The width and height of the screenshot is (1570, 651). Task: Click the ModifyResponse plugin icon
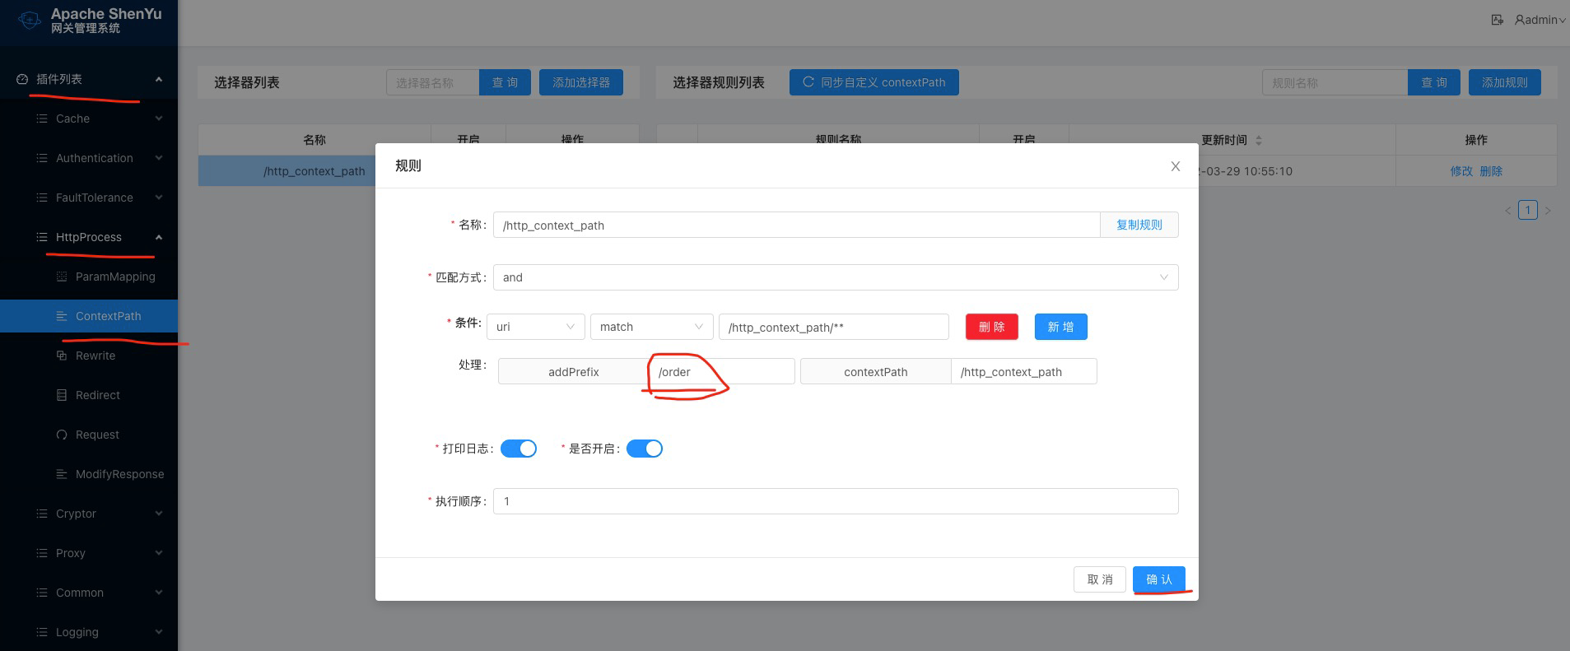[x=62, y=474]
